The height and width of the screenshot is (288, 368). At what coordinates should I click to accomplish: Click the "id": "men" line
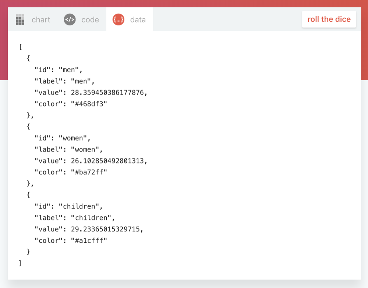pos(59,70)
